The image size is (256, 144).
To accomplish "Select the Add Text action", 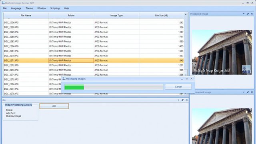I will 11,113.
